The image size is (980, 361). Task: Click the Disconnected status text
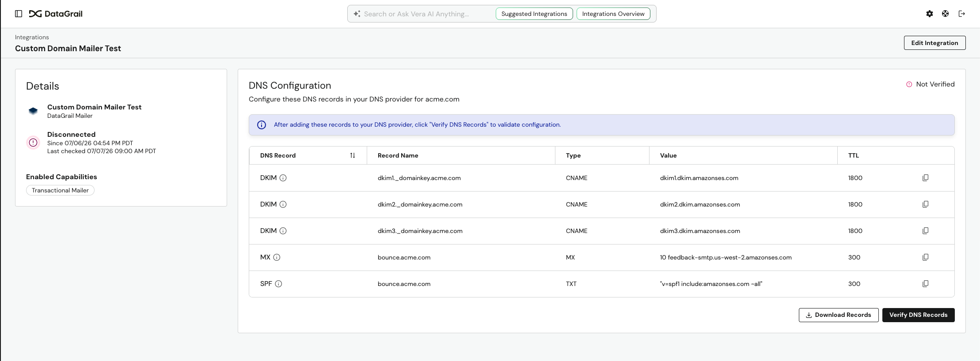click(x=72, y=135)
